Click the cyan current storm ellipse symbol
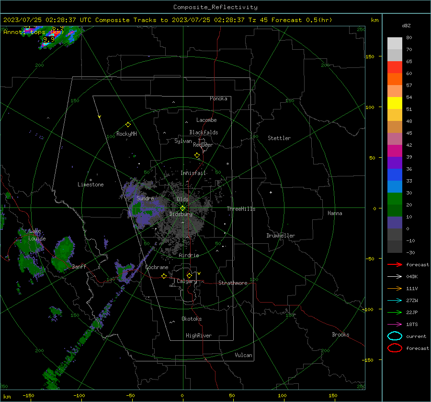The height and width of the screenshot is (402, 431). click(x=395, y=336)
